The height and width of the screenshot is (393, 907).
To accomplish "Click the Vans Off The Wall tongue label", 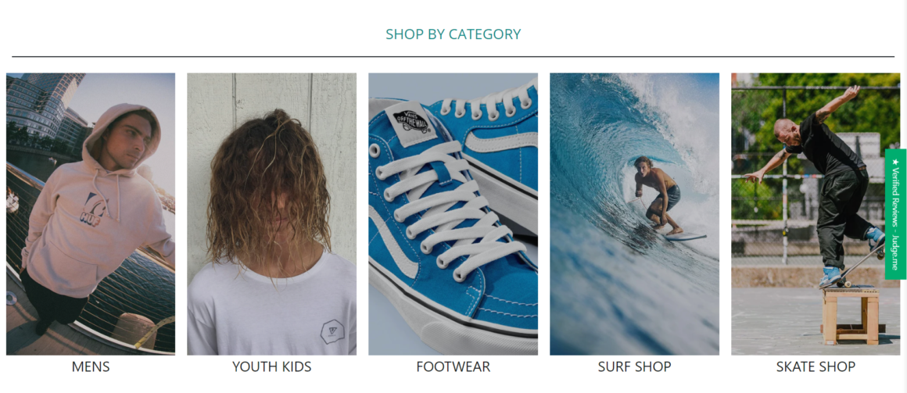I will coord(412,121).
